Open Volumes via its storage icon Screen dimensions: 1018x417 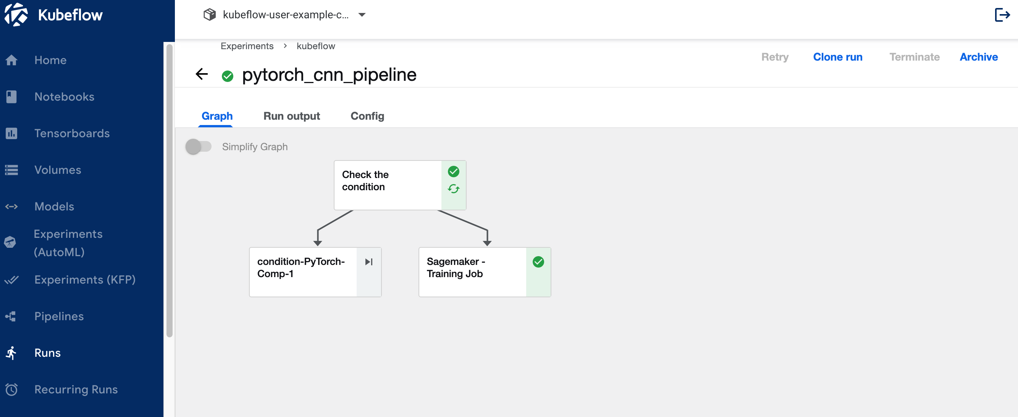tap(11, 170)
